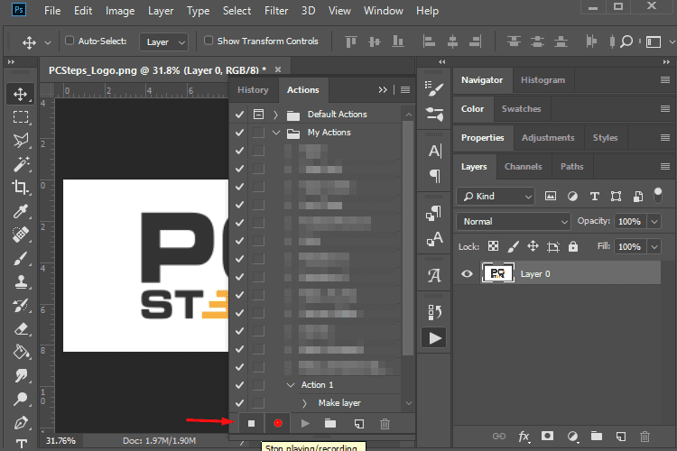
Task: Select the Zoom tool
Action: click(x=20, y=399)
